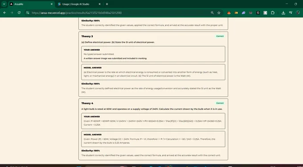Switch to the AnsaMe tab
303x167 pixels.
click(32, 4)
